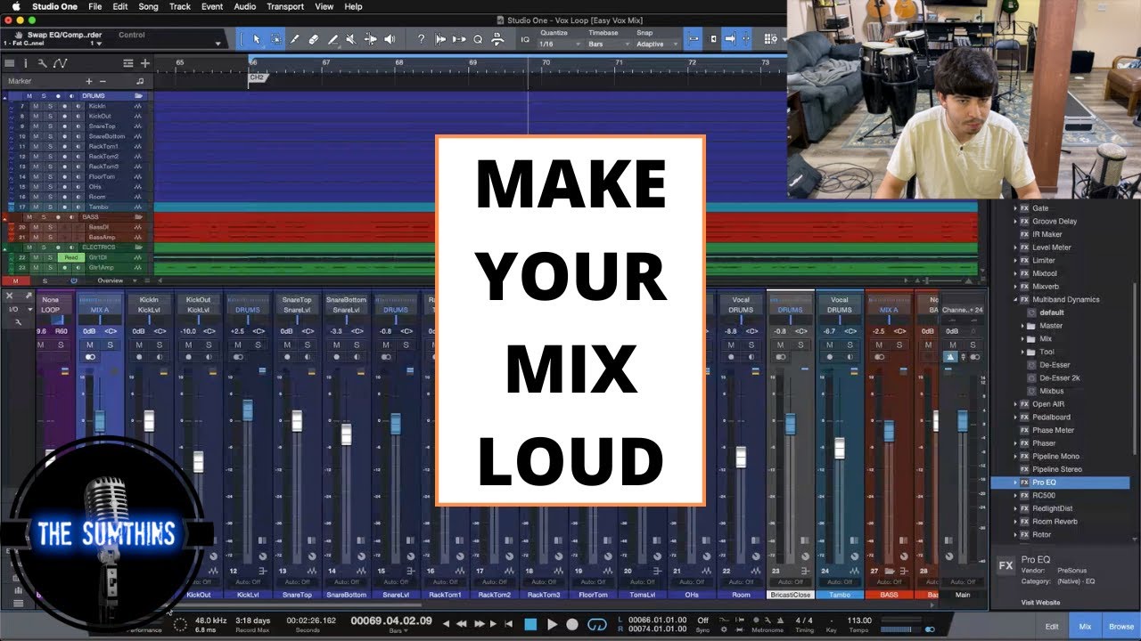Click the Stop button in the transport
The height and width of the screenshot is (641, 1141).
pyautogui.click(x=530, y=624)
